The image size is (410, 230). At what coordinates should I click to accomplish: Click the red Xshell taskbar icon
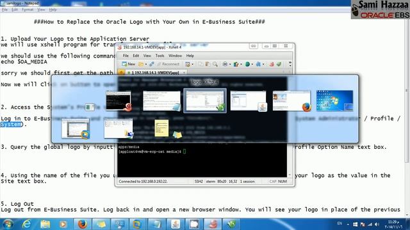coord(213,224)
